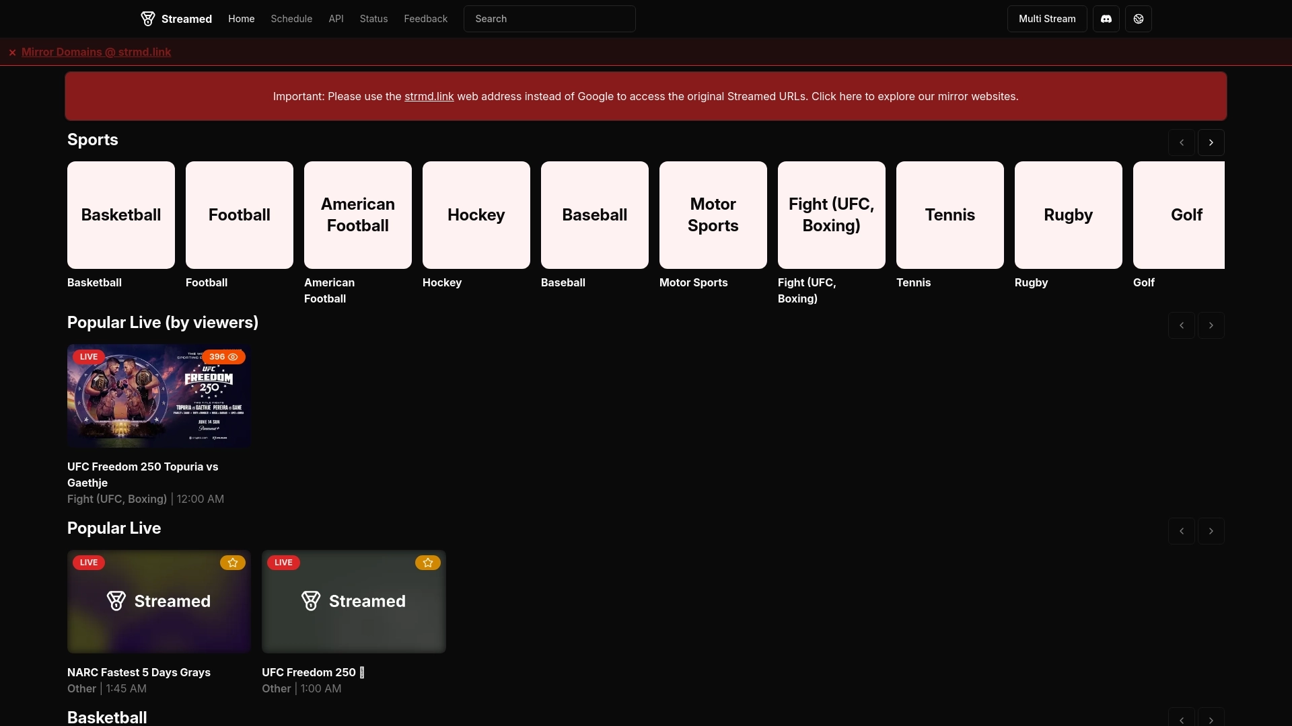Click 'Motor Sports' caption under tile
The height and width of the screenshot is (726, 1292).
693,282
